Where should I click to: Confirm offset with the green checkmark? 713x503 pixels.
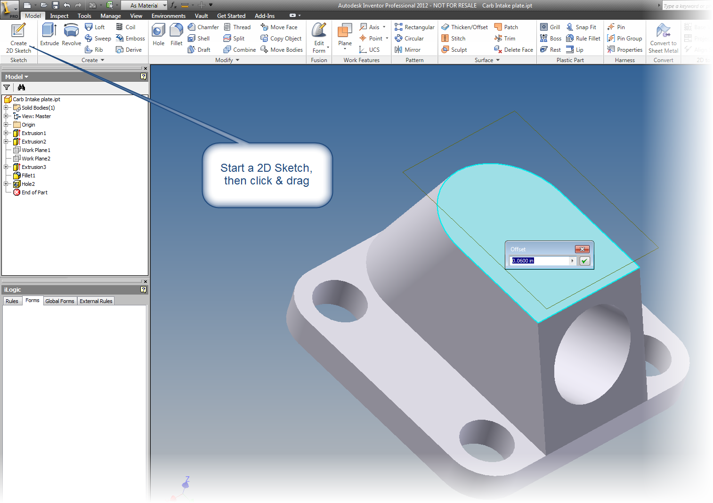(x=584, y=261)
